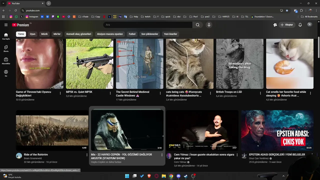Select the Son yüklenenler chip
Screen dimensions: 320x180
[150, 34]
